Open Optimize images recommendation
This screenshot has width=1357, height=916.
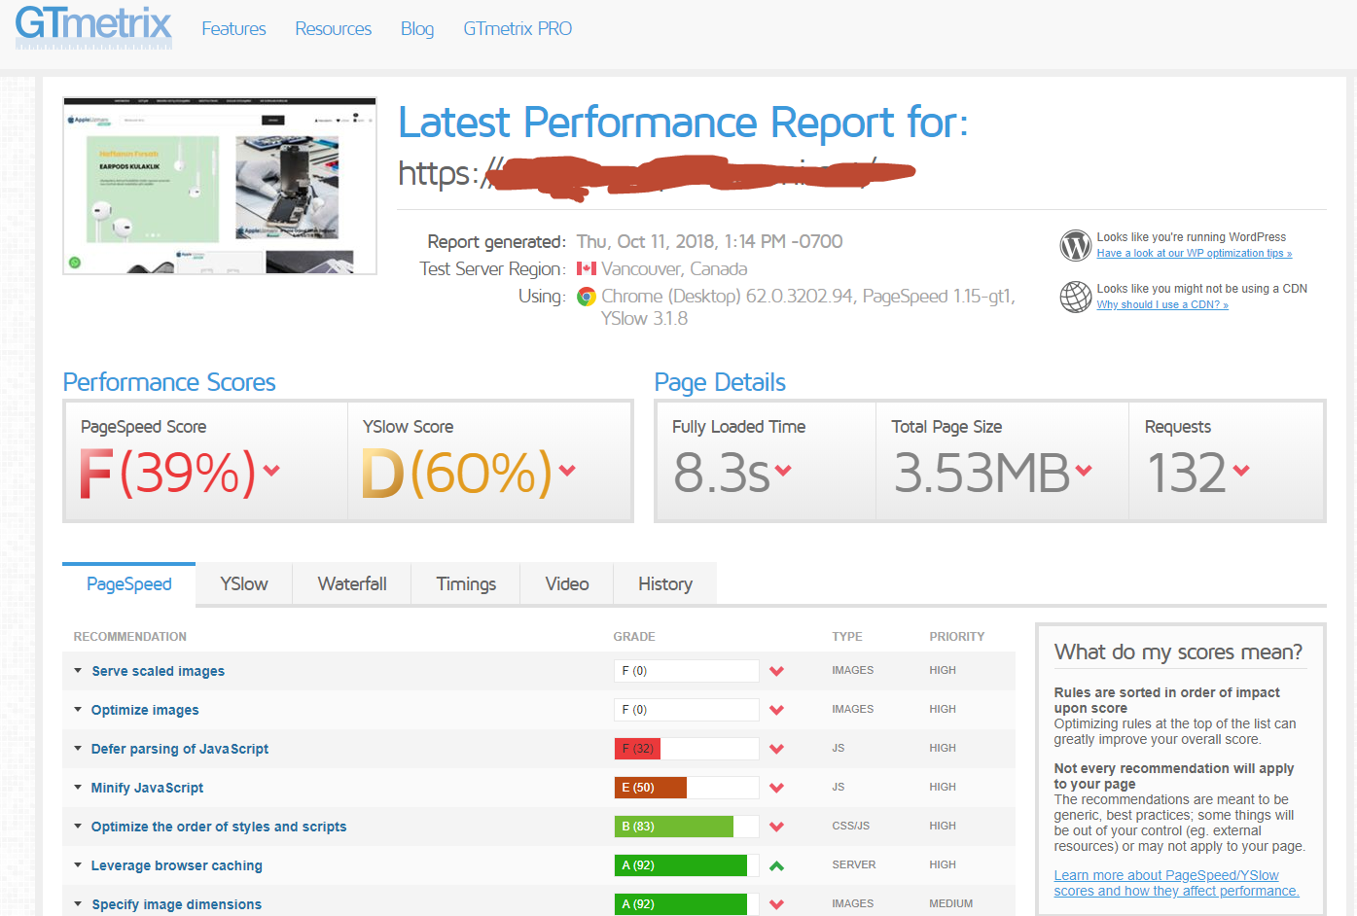pos(145,710)
